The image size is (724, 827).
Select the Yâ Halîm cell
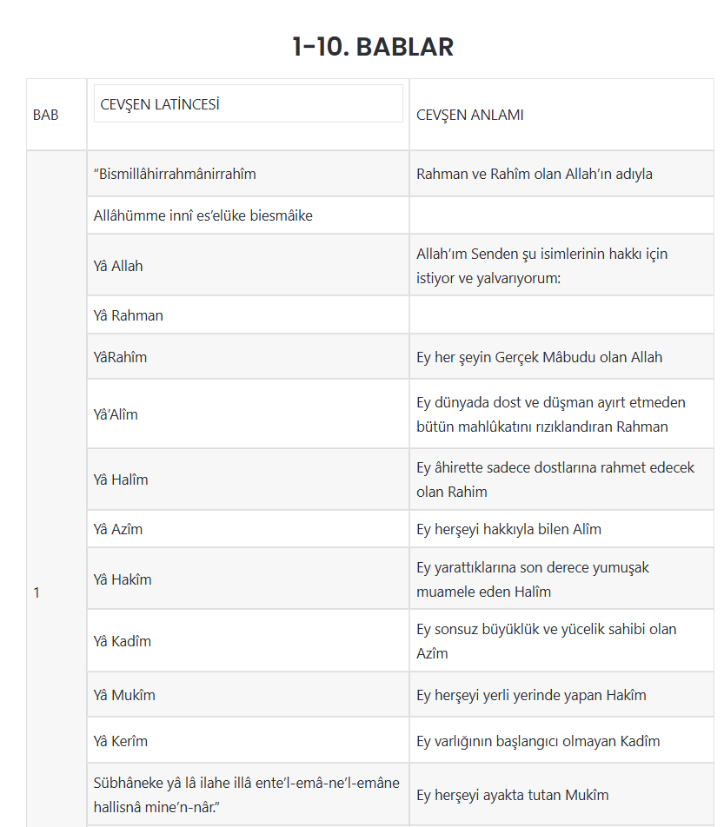click(121, 480)
